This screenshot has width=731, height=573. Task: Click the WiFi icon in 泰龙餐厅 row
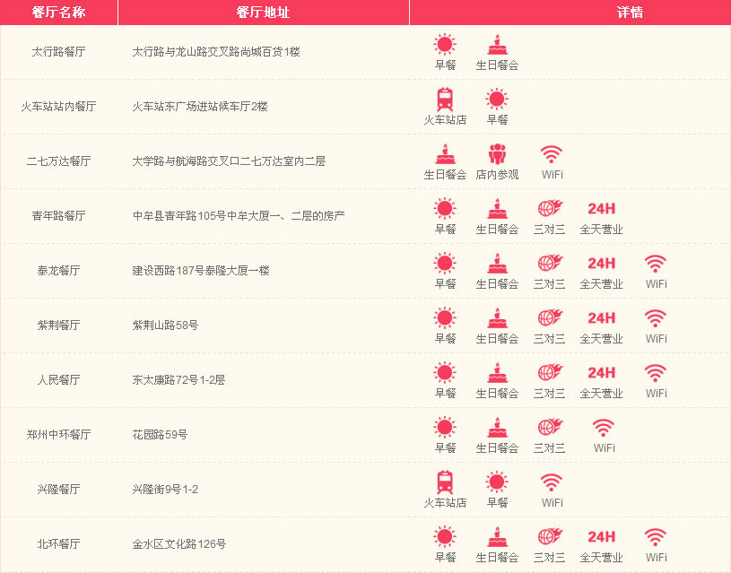(656, 264)
